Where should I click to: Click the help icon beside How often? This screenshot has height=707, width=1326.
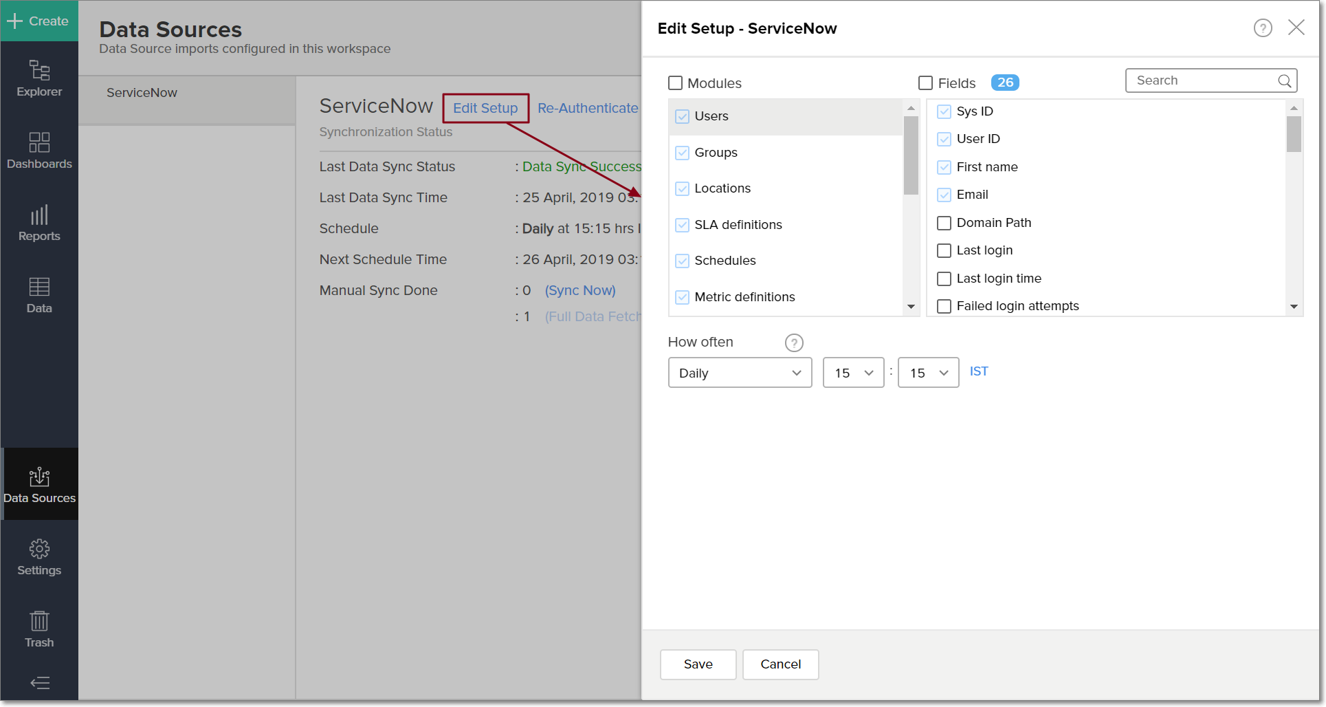(x=794, y=342)
